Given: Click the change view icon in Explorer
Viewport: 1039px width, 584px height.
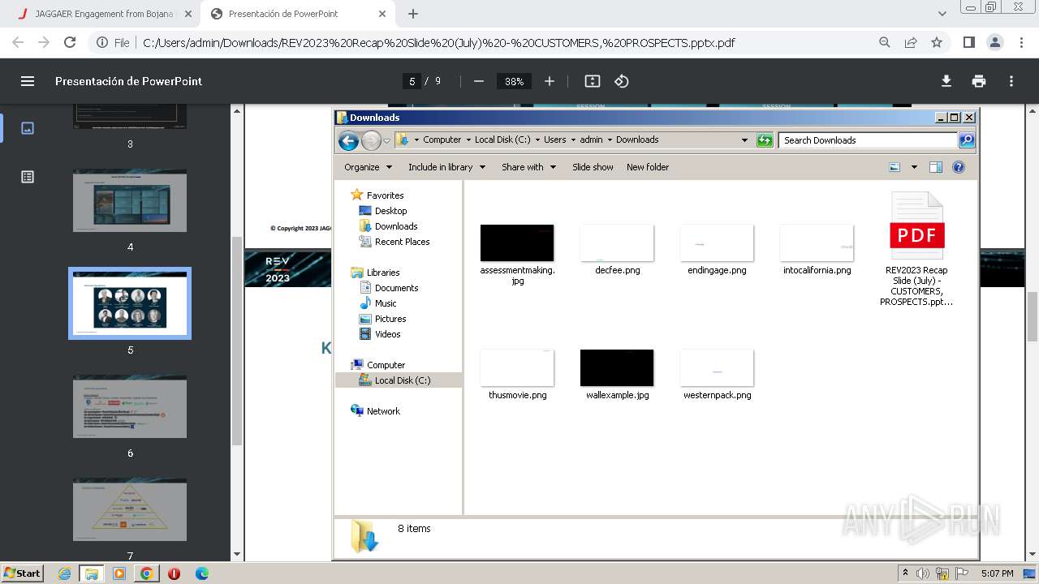Looking at the screenshot, I should pos(895,167).
